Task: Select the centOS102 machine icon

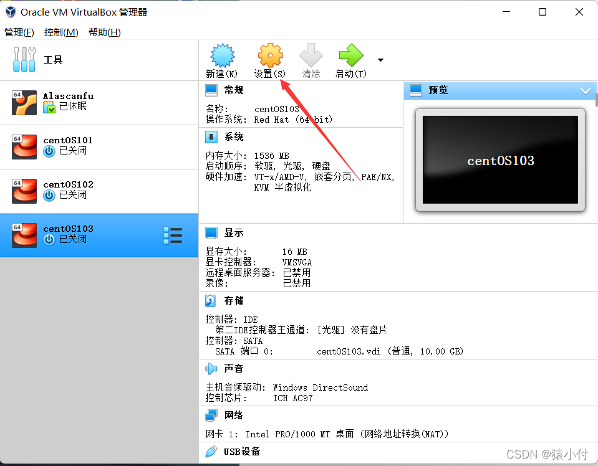Action: (x=24, y=191)
